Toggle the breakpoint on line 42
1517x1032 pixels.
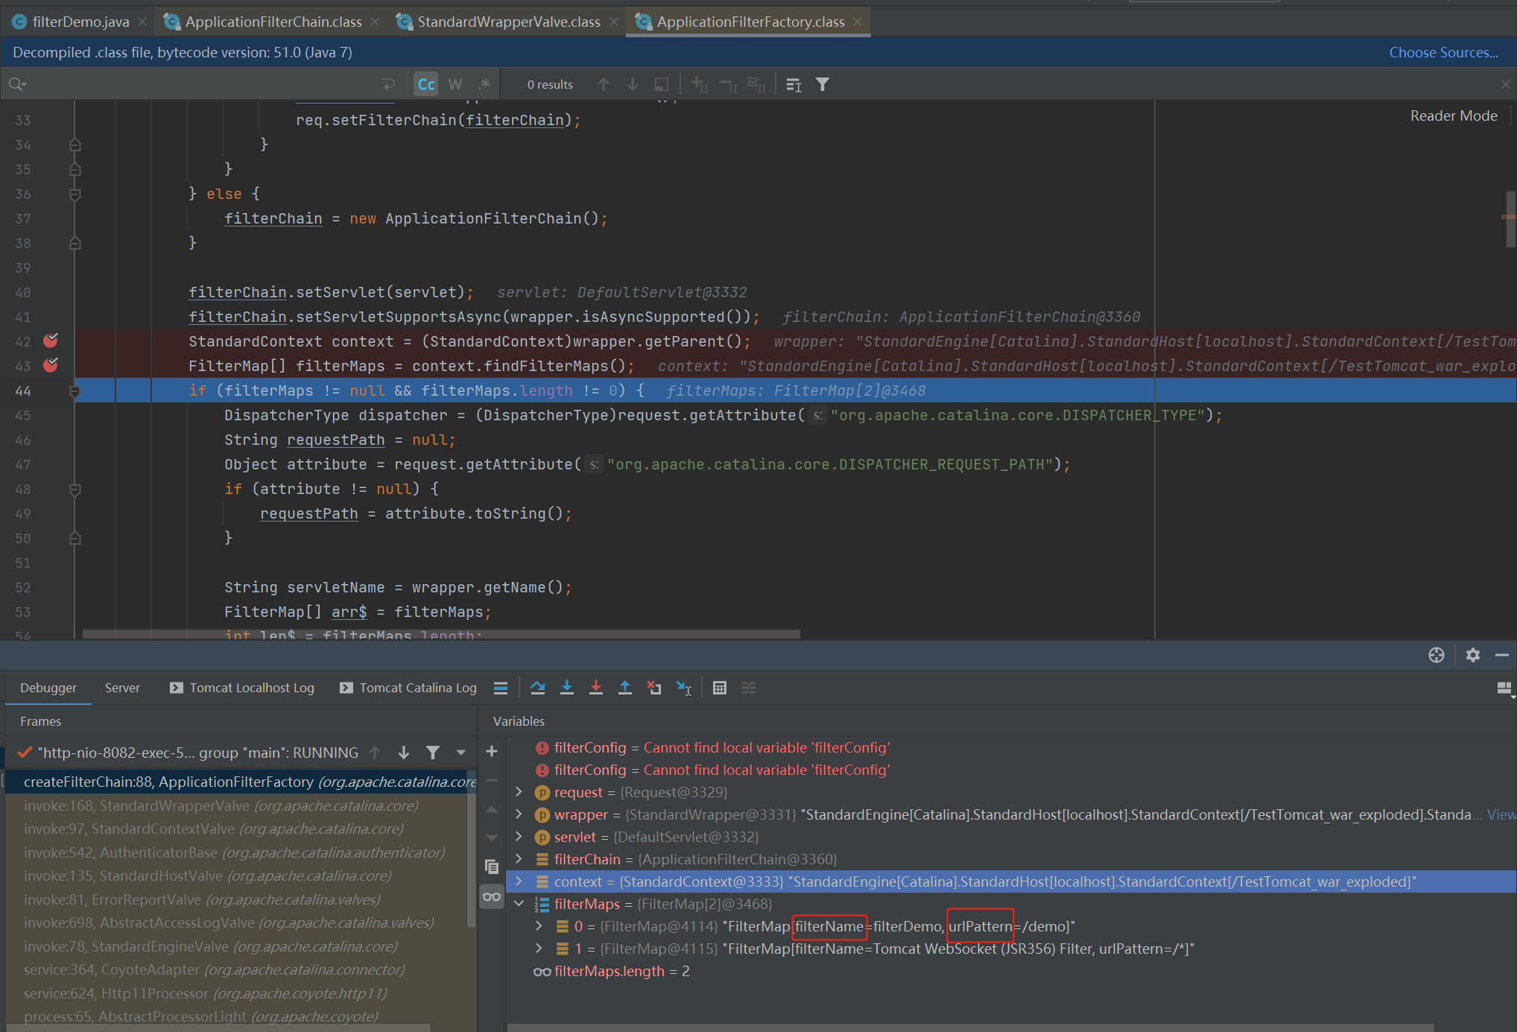click(51, 341)
